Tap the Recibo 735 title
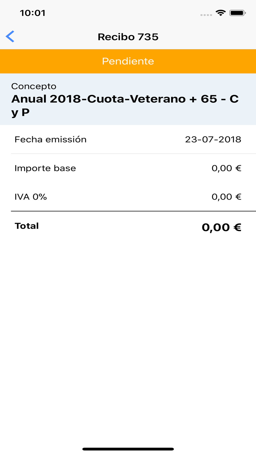 coord(128,37)
